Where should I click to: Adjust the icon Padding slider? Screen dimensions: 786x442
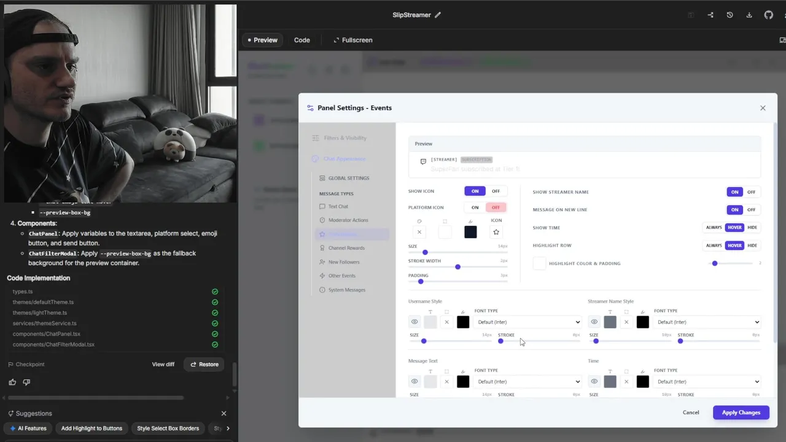click(x=458, y=282)
